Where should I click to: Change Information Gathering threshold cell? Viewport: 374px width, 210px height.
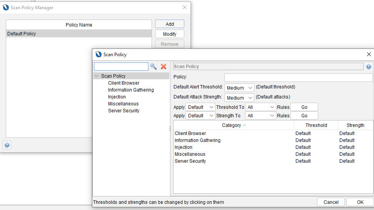pos(316,140)
